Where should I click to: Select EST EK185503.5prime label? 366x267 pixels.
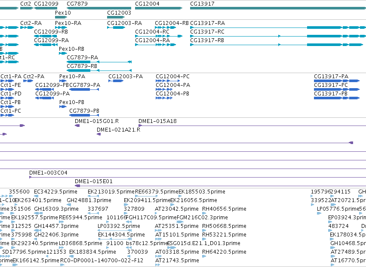202,192
